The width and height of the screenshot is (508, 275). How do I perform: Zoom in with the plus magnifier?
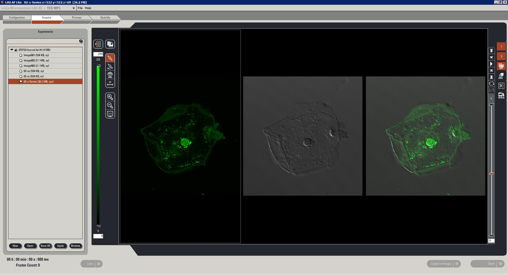[x=110, y=97]
